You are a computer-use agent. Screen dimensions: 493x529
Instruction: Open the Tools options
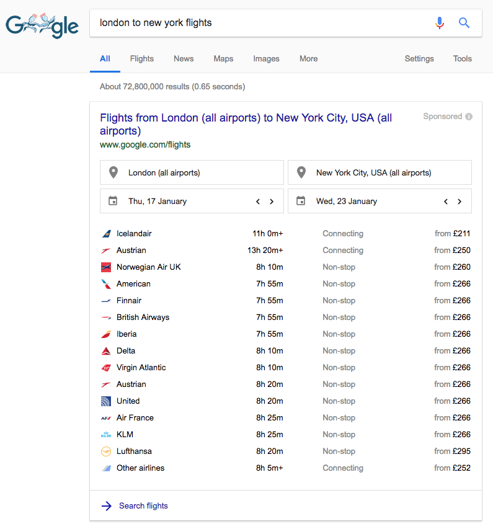click(462, 59)
